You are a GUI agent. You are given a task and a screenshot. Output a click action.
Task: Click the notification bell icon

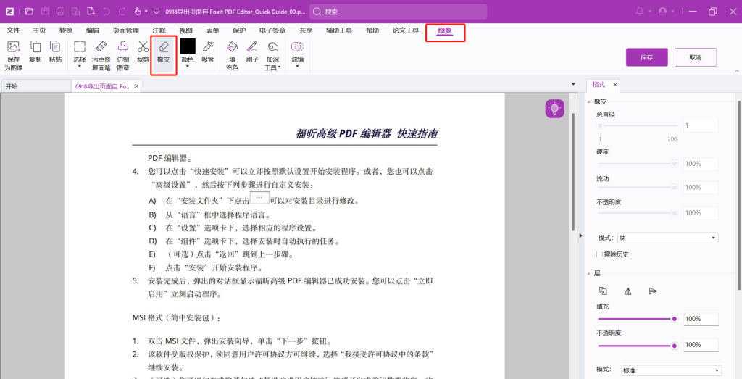point(640,12)
